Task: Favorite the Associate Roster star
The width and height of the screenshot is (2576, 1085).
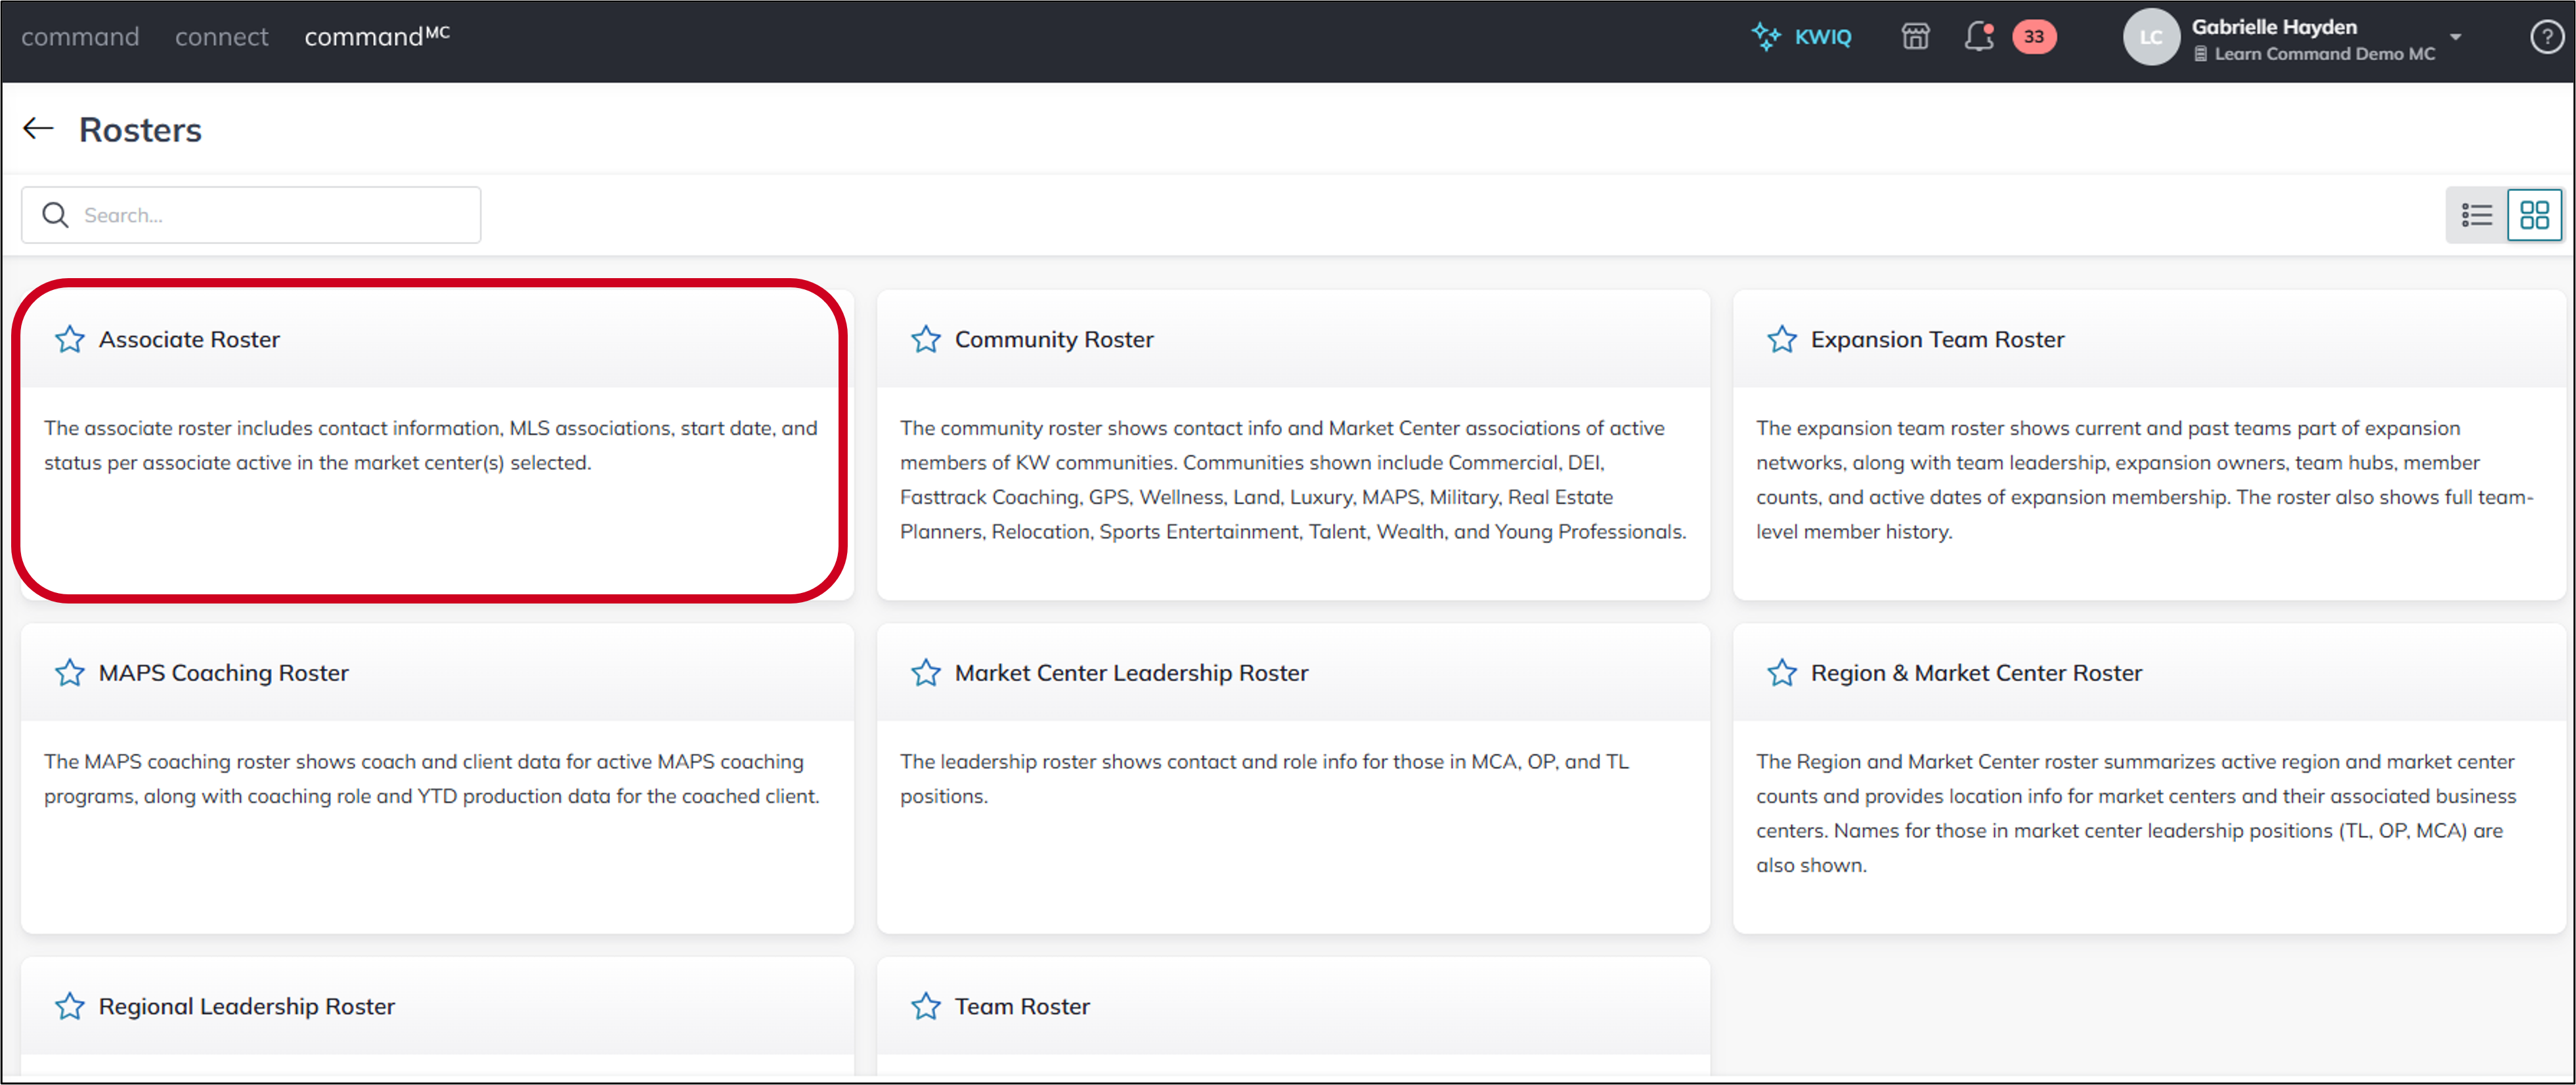Action: coord(70,340)
